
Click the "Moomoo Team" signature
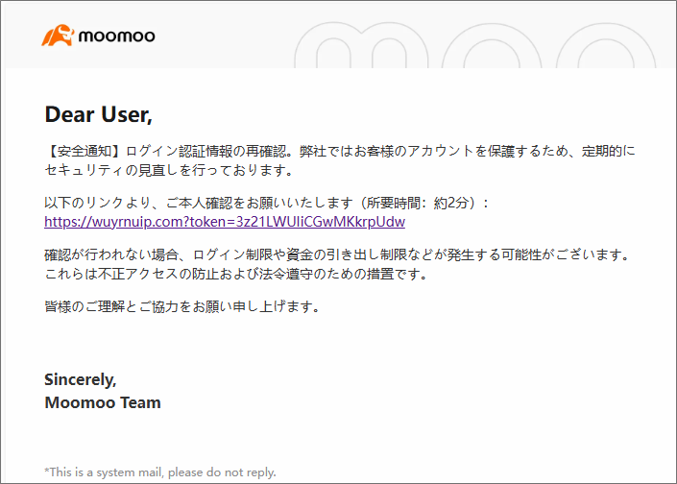click(x=103, y=402)
